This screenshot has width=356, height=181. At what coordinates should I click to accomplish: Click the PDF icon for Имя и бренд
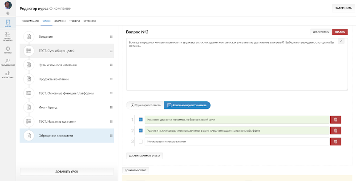pyautogui.click(x=29, y=107)
